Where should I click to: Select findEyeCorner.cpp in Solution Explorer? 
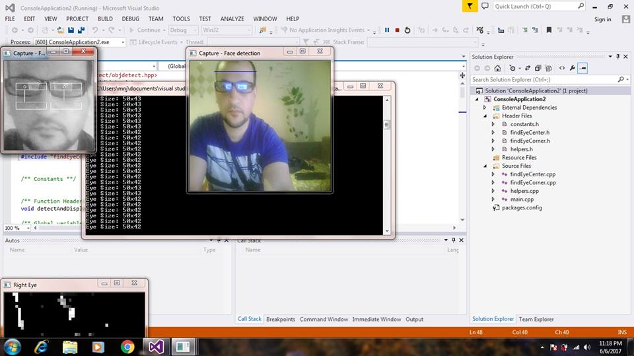[532, 182]
